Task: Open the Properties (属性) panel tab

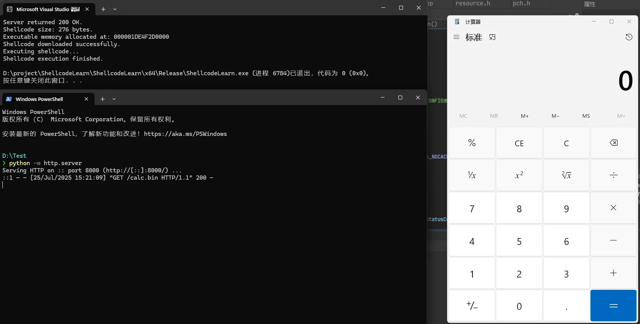Action: pos(590,4)
